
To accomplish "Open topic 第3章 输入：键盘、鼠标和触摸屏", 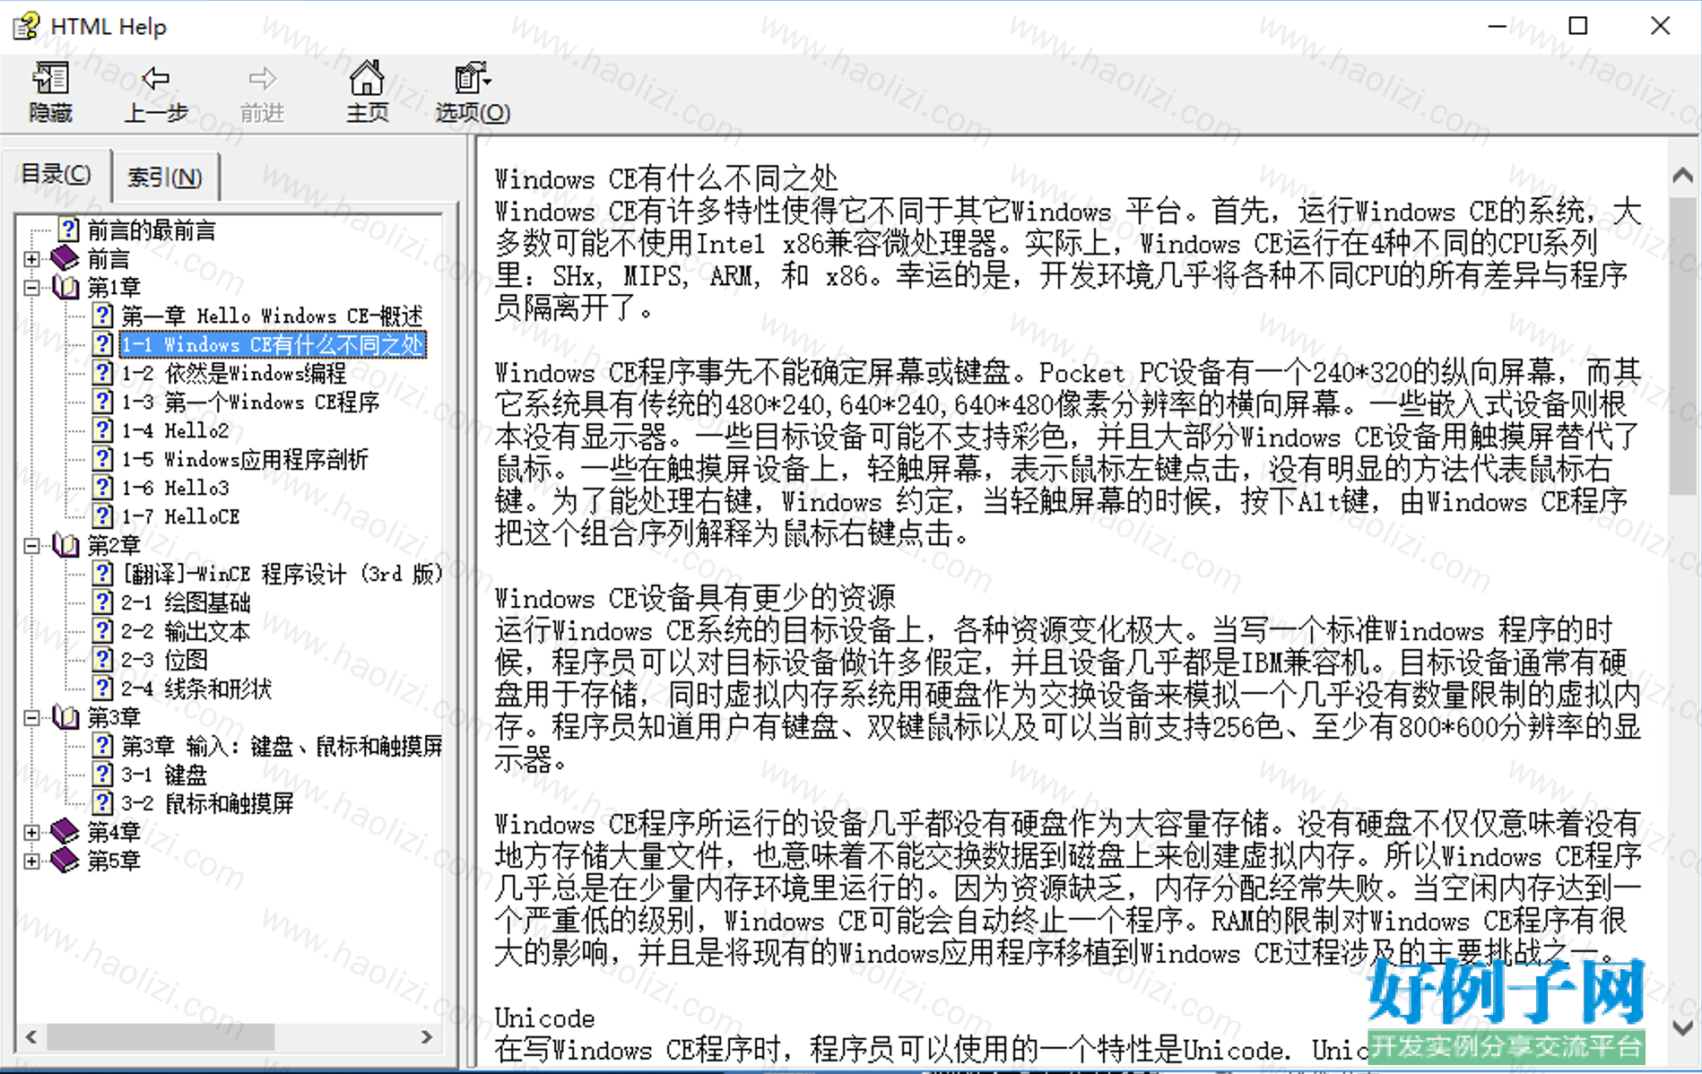I will tap(282, 746).
